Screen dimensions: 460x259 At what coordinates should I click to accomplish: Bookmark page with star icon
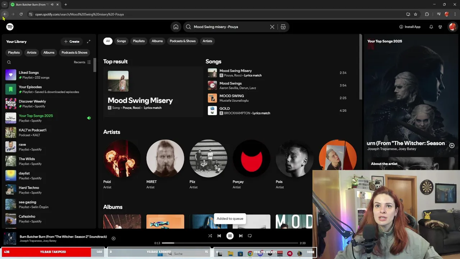pyautogui.click(x=415, y=14)
